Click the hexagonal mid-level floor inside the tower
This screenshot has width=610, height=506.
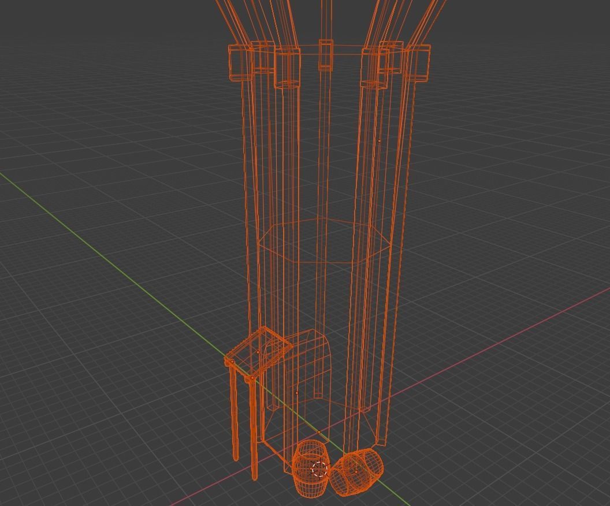click(324, 241)
